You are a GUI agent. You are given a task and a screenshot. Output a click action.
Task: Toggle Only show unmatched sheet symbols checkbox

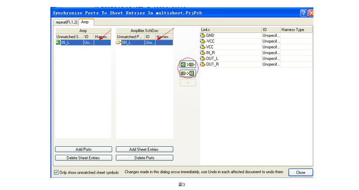56,172
